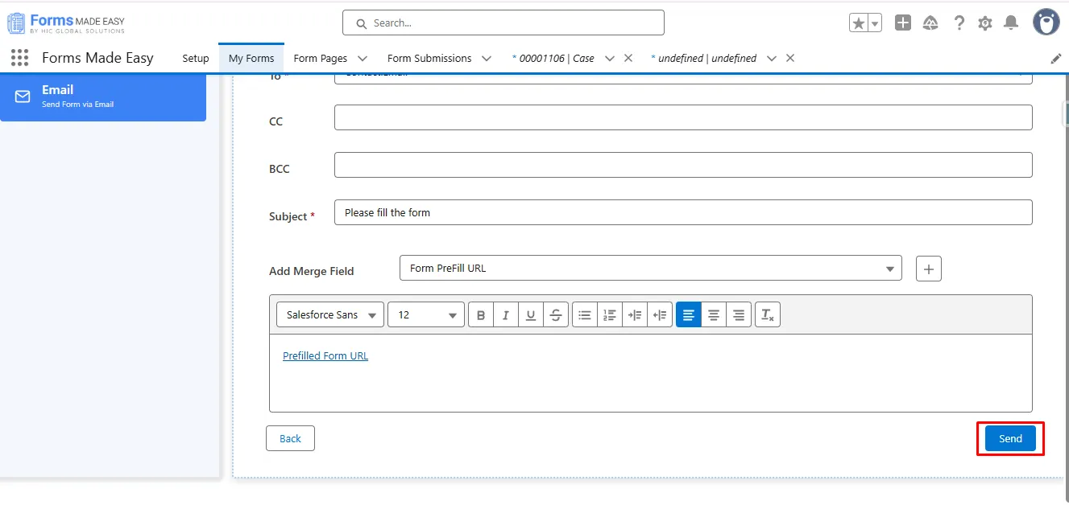Click the Bold formatting icon

(481, 315)
